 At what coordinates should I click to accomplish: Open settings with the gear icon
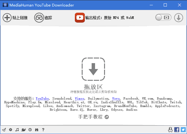point(11,130)
